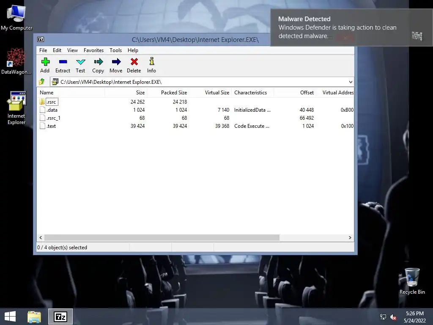
Task: Sort by Offset column header
Action: [295, 93]
